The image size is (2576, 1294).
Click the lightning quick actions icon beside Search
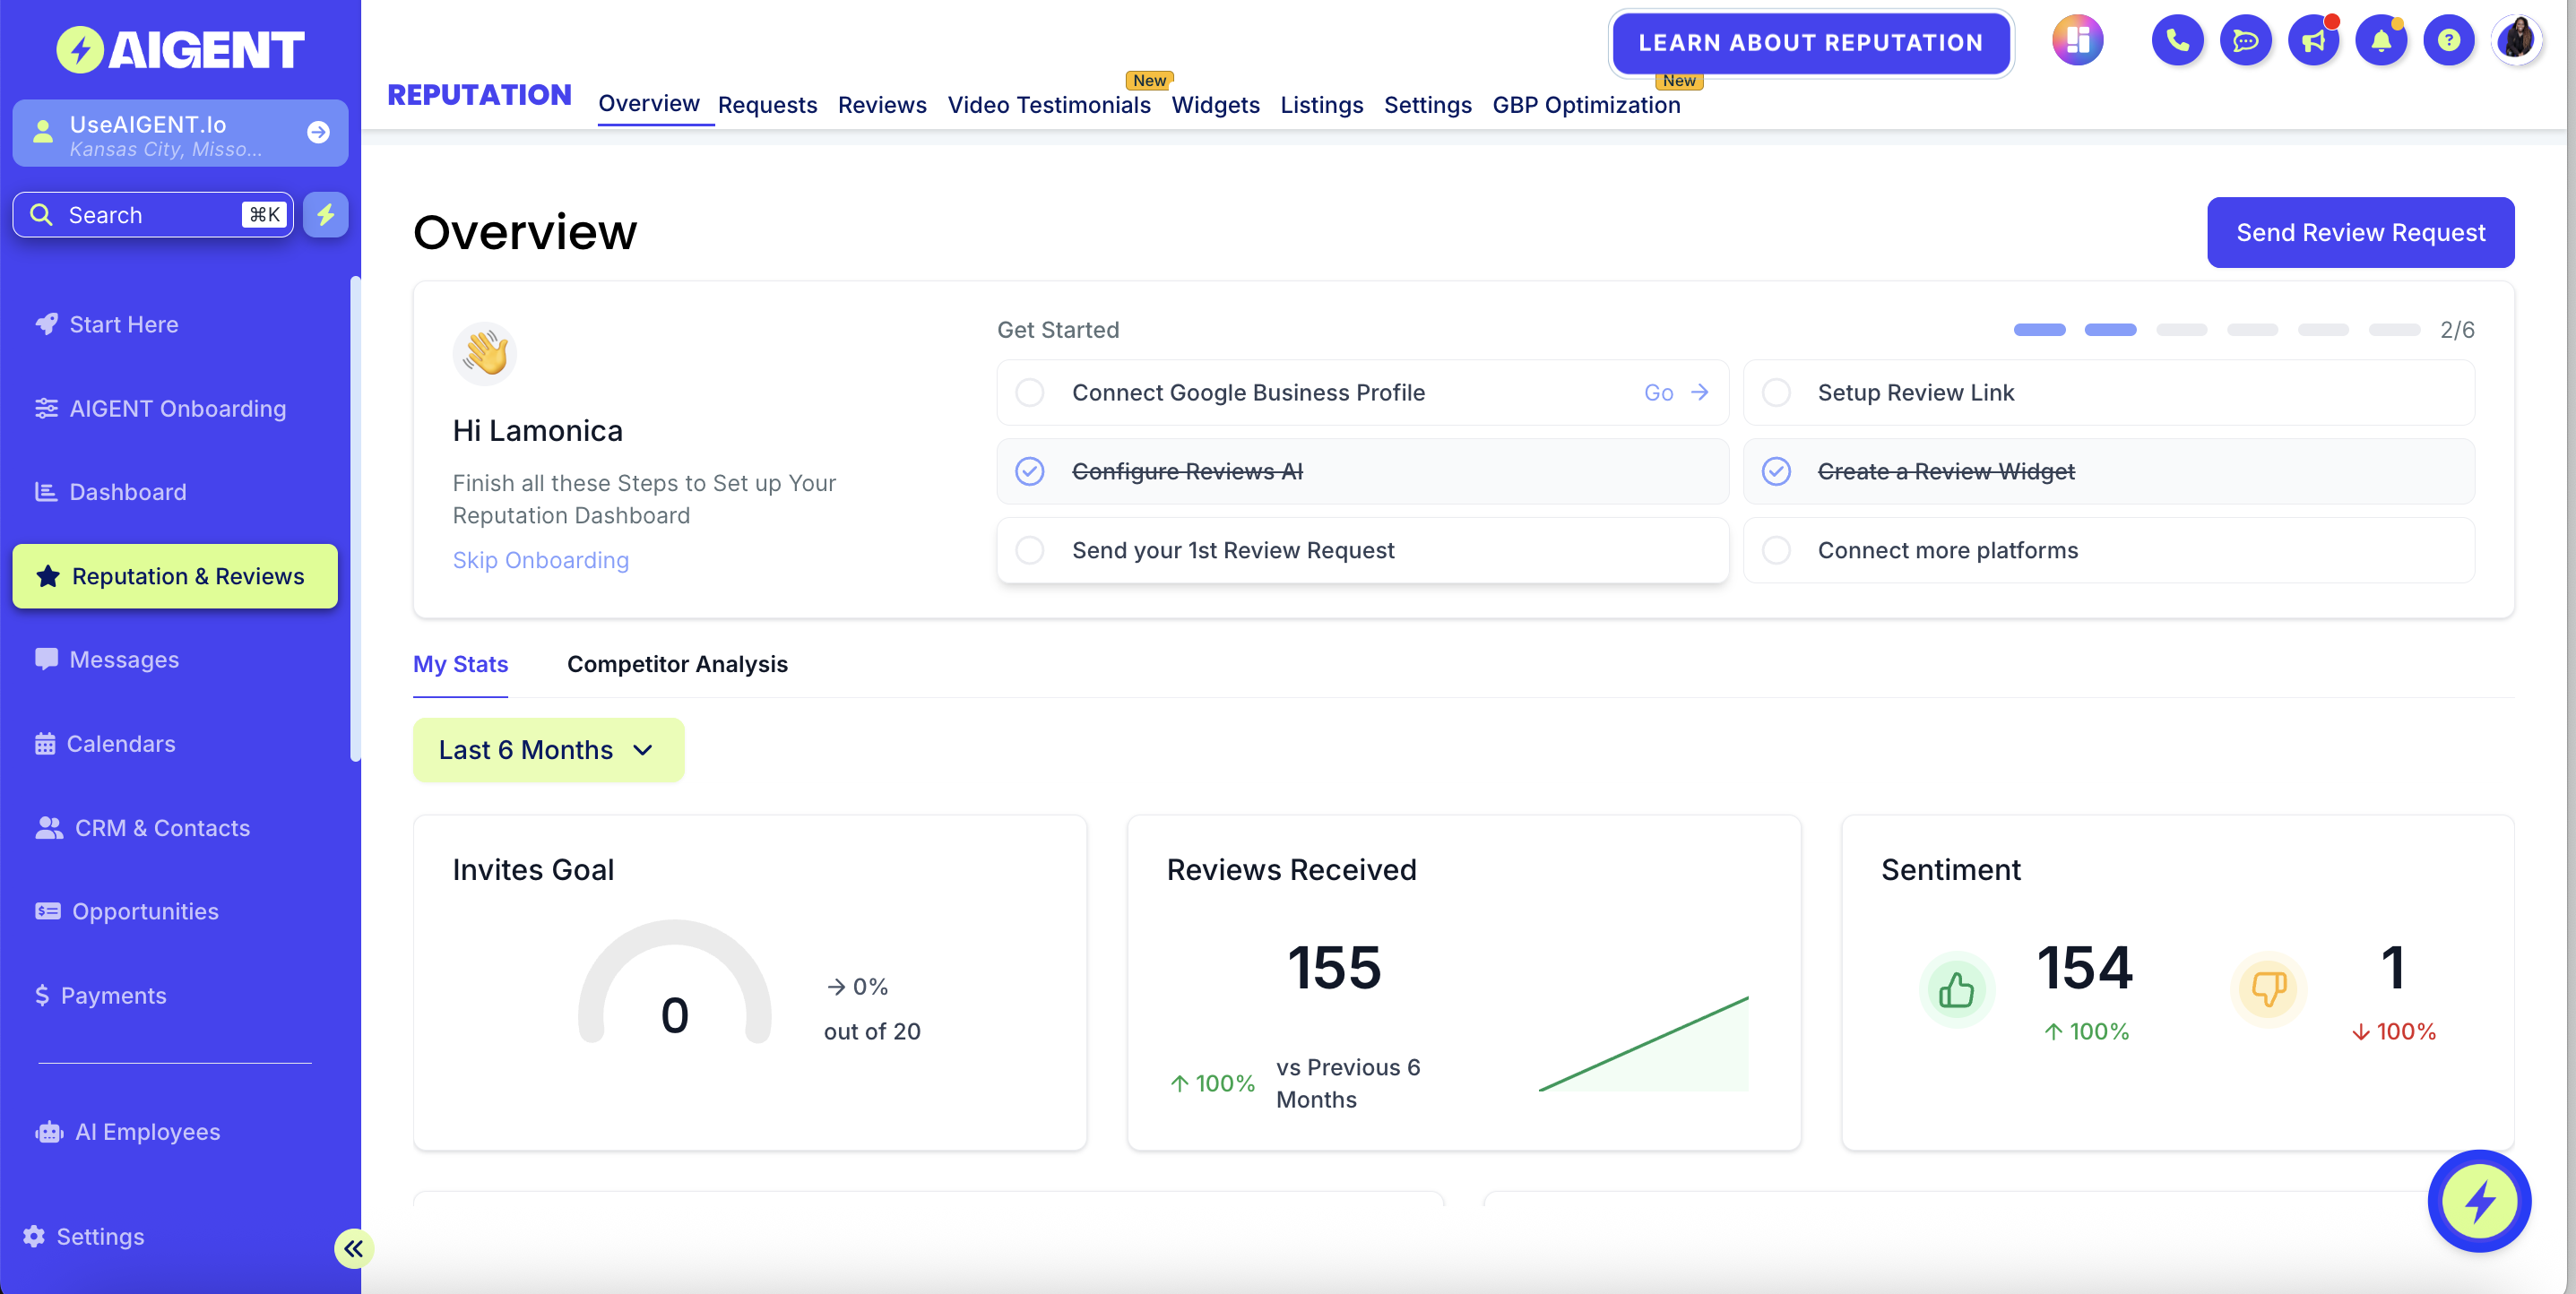coord(326,215)
